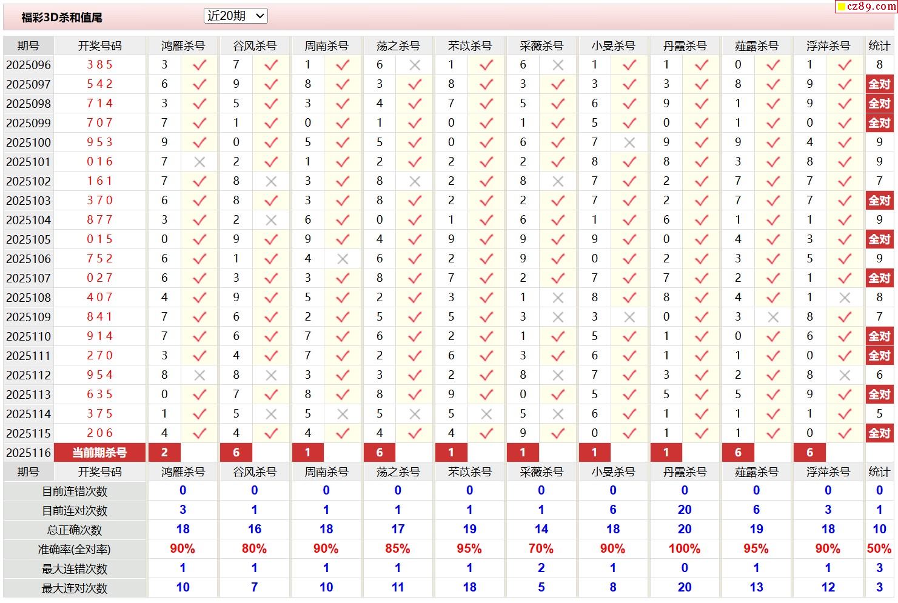898x603 pixels.
Task: Click the 周南杀号 header in top row
Action: point(326,46)
